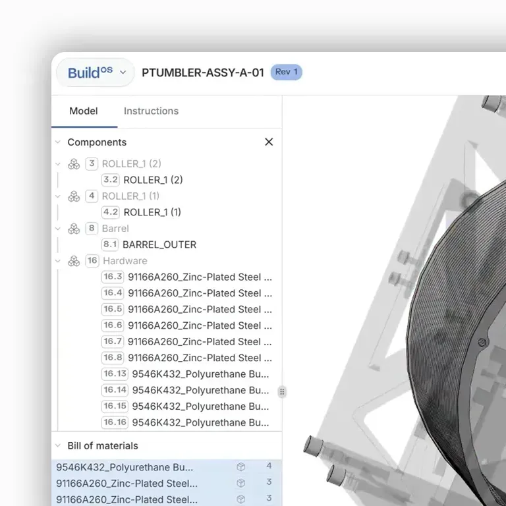The height and width of the screenshot is (506, 506).
Task: Close the Components panel with X
Action: click(269, 142)
